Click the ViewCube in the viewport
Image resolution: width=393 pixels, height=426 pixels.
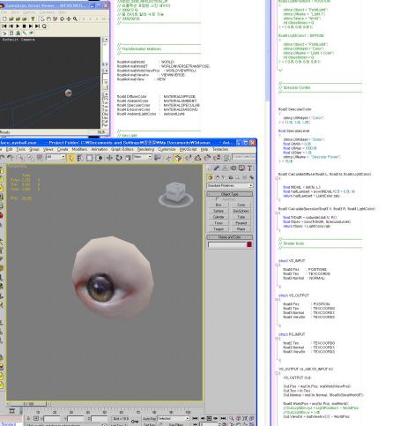(175, 194)
